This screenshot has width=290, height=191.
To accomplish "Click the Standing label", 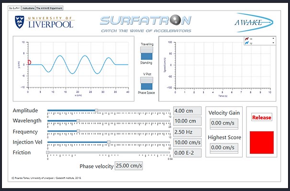I will click(x=146, y=63).
